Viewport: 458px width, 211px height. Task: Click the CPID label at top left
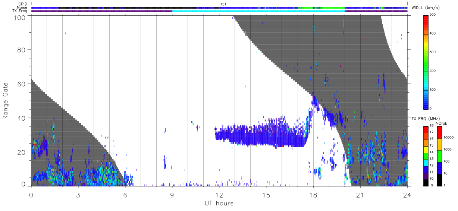click(x=23, y=4)
